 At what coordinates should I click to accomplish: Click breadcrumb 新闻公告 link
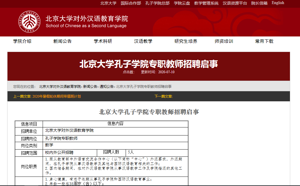90,86
